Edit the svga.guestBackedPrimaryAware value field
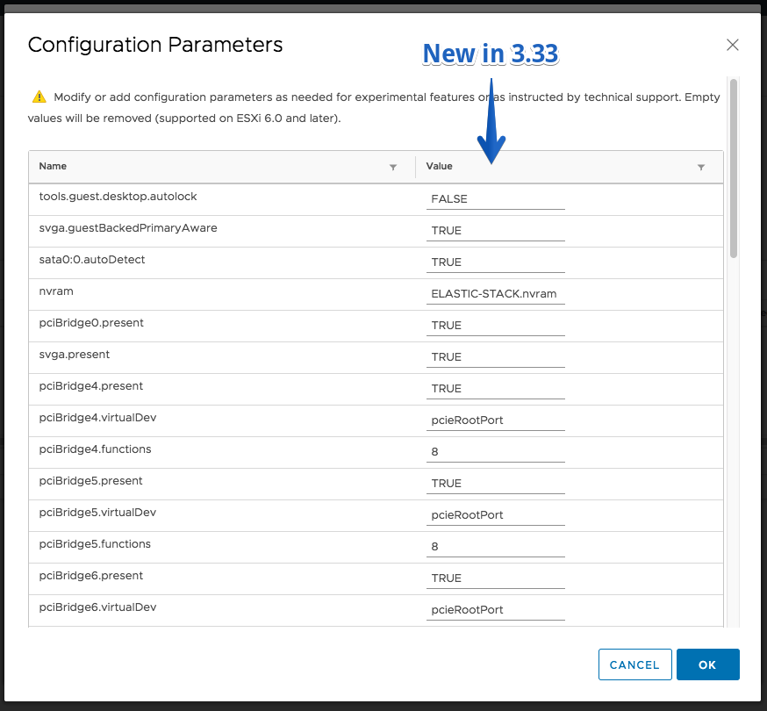The image size is (767, 711). tap(496, 231)
